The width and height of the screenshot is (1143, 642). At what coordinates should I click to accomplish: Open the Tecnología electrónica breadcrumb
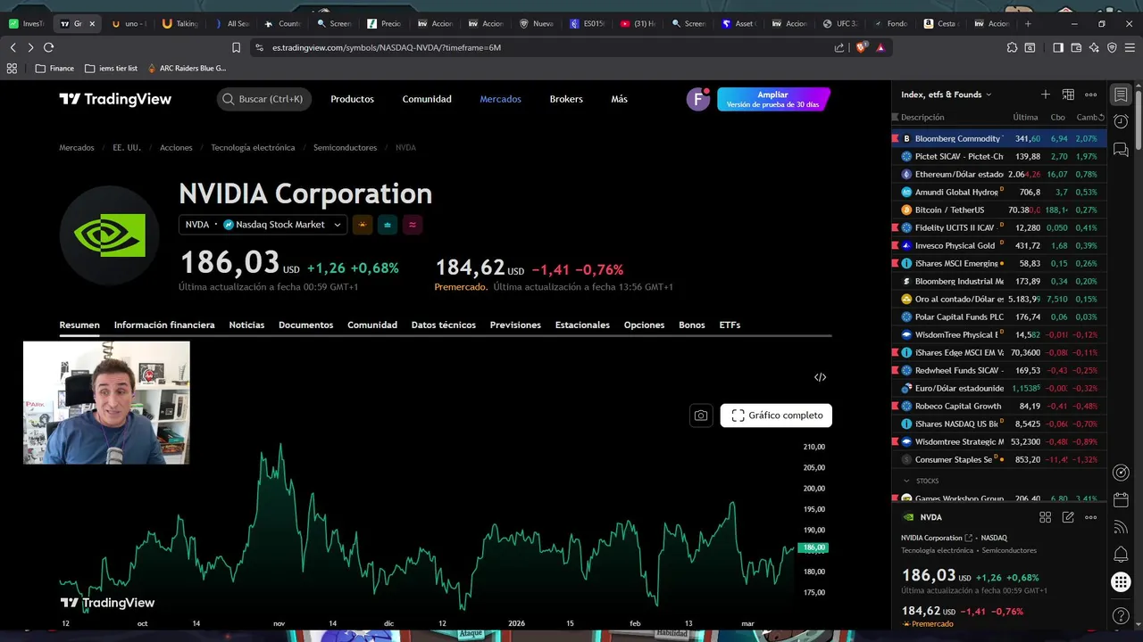[x=253, y=147]
